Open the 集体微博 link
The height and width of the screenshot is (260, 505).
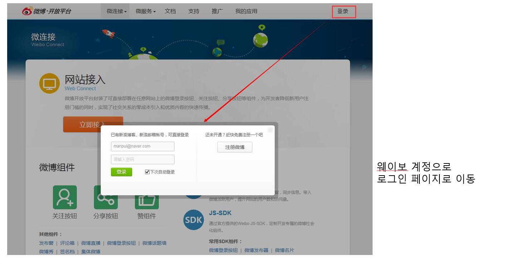[91, 252]
